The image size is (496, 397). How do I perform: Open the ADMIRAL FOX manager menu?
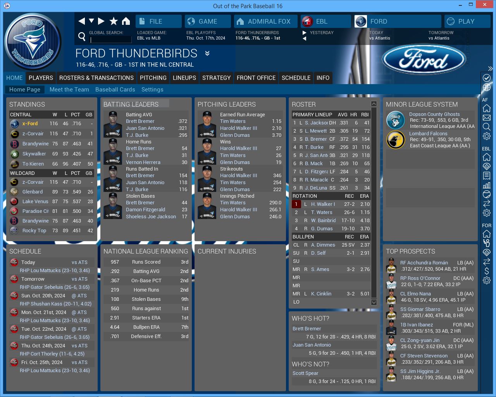(x=265, y=21)
